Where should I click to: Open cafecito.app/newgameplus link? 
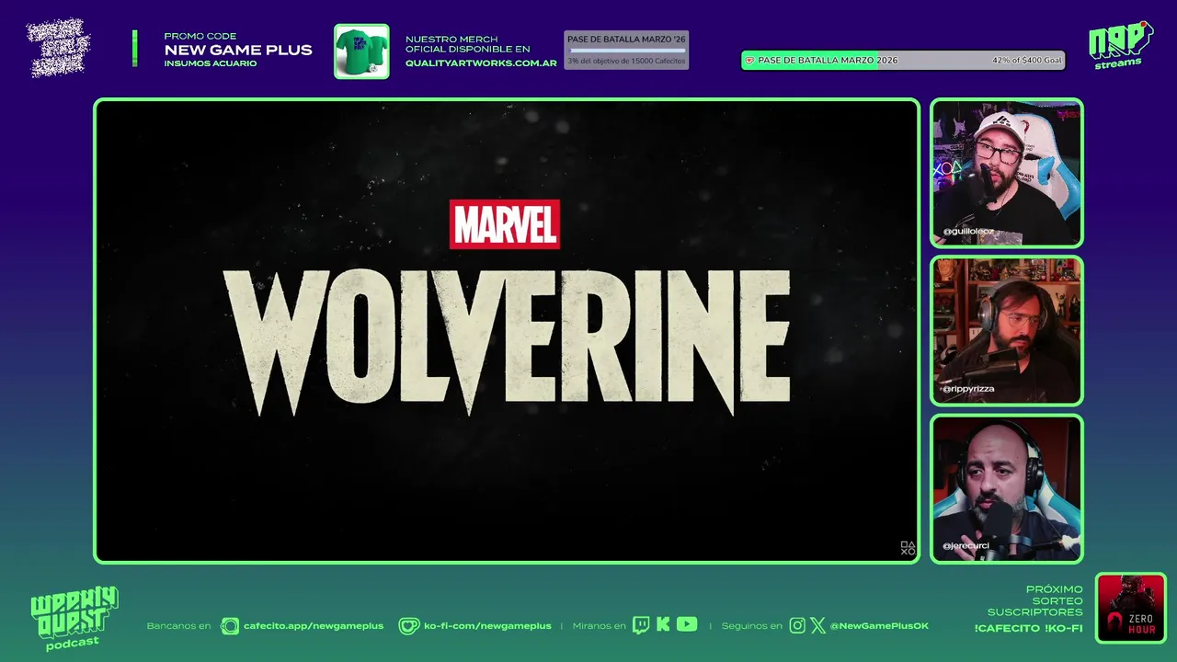(313, 626)
